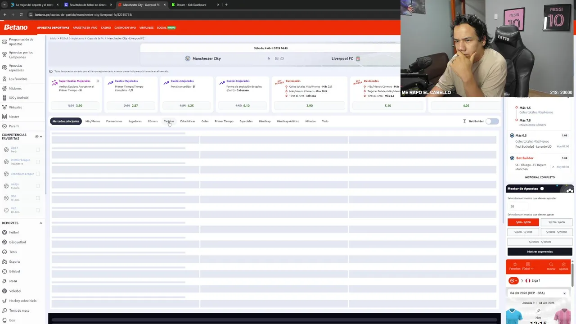This screenshot has width=576, height=324.
Task: Toggle the Bet Builder switch
Action: tap(492, 121)
